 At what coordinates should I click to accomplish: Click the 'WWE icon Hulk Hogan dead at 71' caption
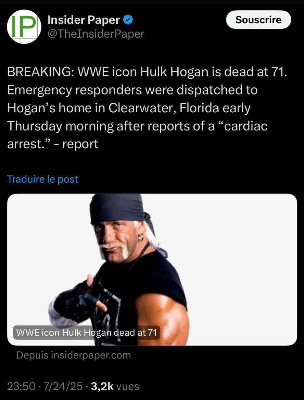point(87,333)
